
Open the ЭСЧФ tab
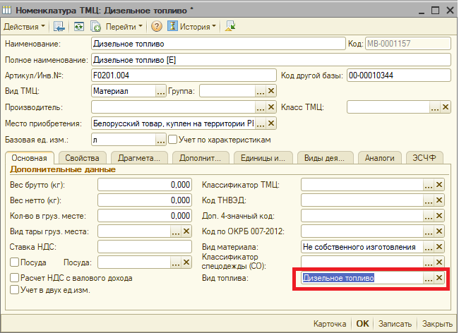point(424,157)
